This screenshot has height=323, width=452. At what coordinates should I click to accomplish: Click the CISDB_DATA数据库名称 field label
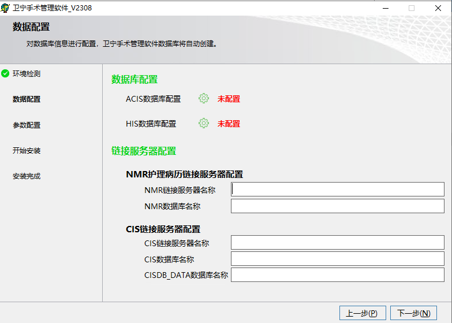pyautogui.click(x=186, y=275)
